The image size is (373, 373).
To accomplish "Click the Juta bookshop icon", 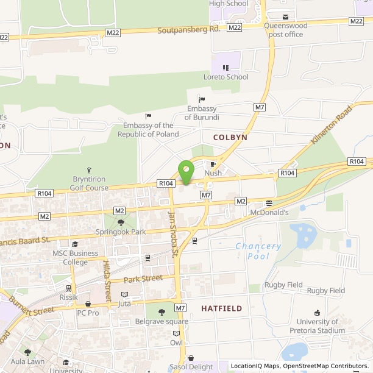I will 125,294.
